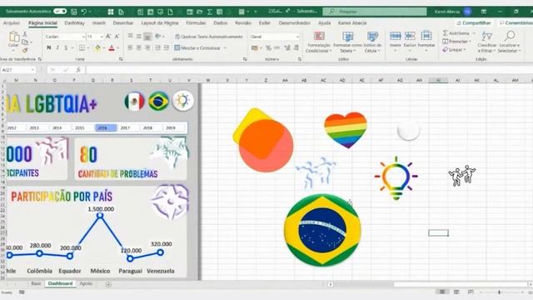Screen dimensions: 533x300
Task: Open the number format dropdown (Geral)
Action: coord(297,37)
